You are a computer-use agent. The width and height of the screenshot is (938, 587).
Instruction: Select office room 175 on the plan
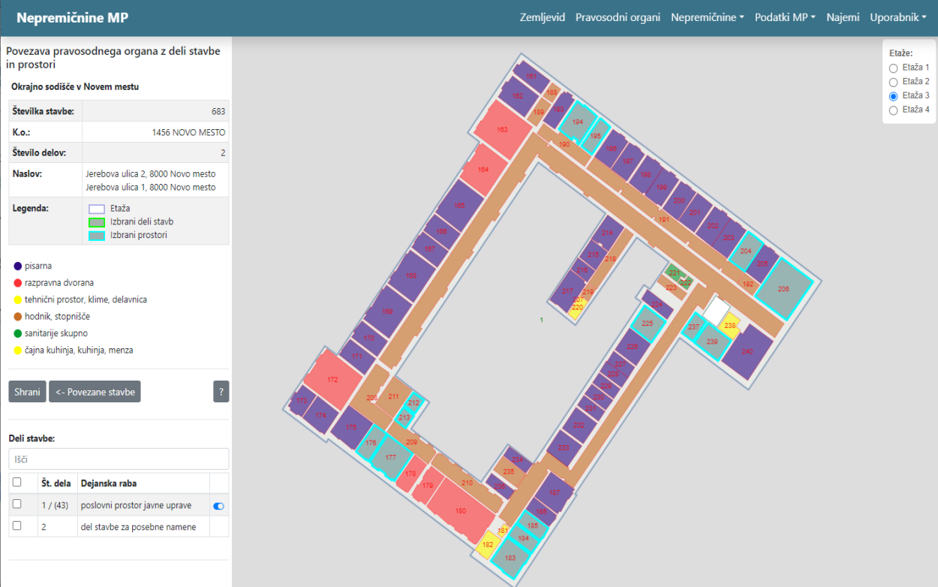[350, 428]
